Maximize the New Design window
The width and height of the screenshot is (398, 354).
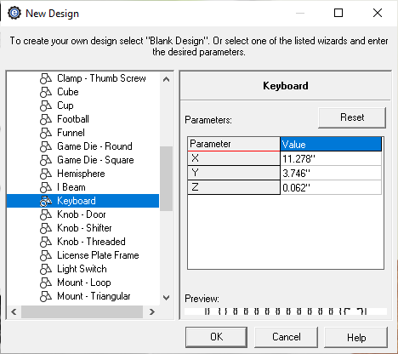pos(338,13)
